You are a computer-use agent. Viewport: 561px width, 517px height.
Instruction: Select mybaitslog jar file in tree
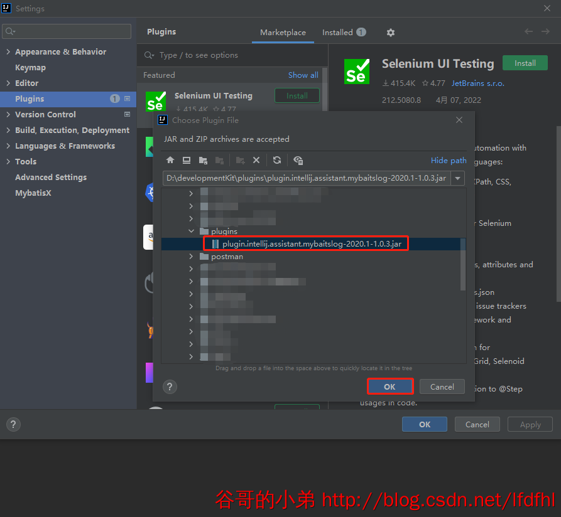pos(311,243)
